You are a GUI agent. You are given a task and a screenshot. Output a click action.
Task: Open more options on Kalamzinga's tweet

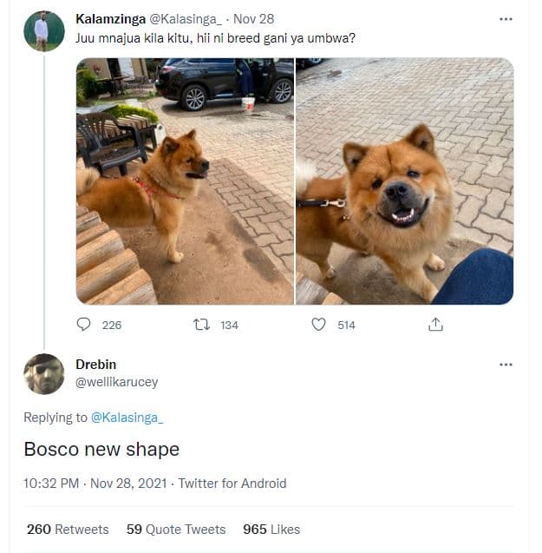pyautogui.click(x=506, y=18)
